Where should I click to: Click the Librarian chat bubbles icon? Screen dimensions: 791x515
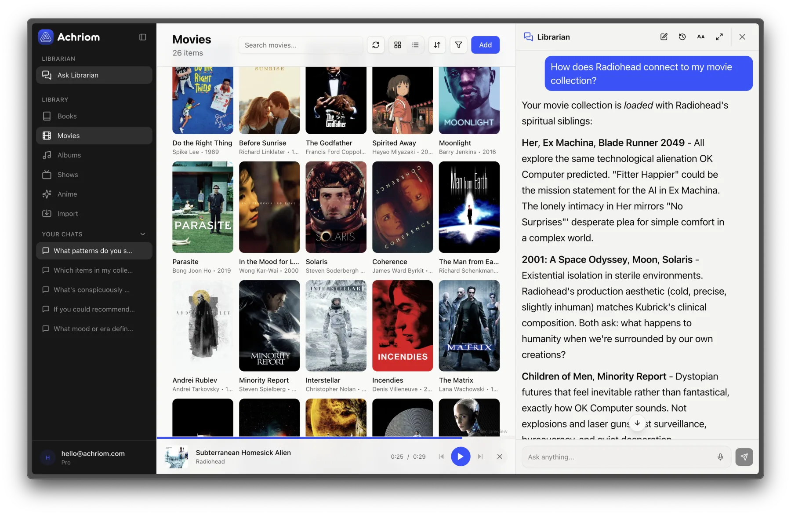(528, 37)
